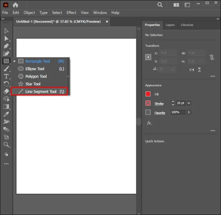The height and width of the screenshot is (215, 221).
Task: Open the workspace switcher icon
Action: [187, 5]
